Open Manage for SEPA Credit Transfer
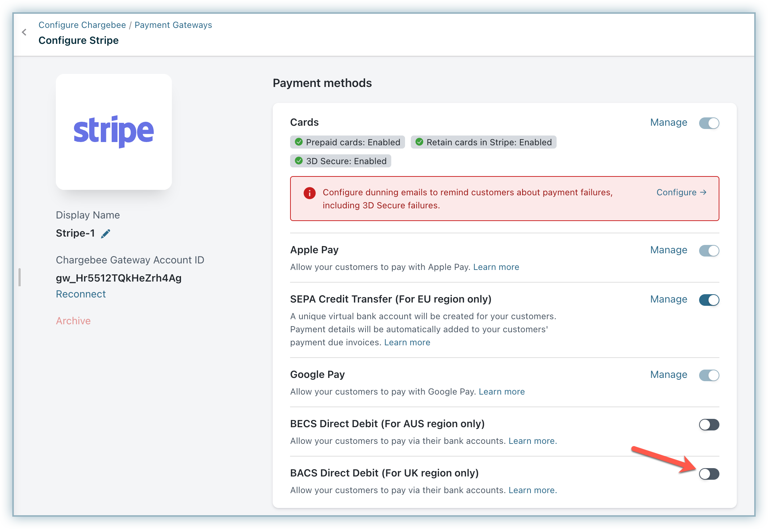This screenshot has width=768, height=529. pyautogui.click(x=668, y=299)
